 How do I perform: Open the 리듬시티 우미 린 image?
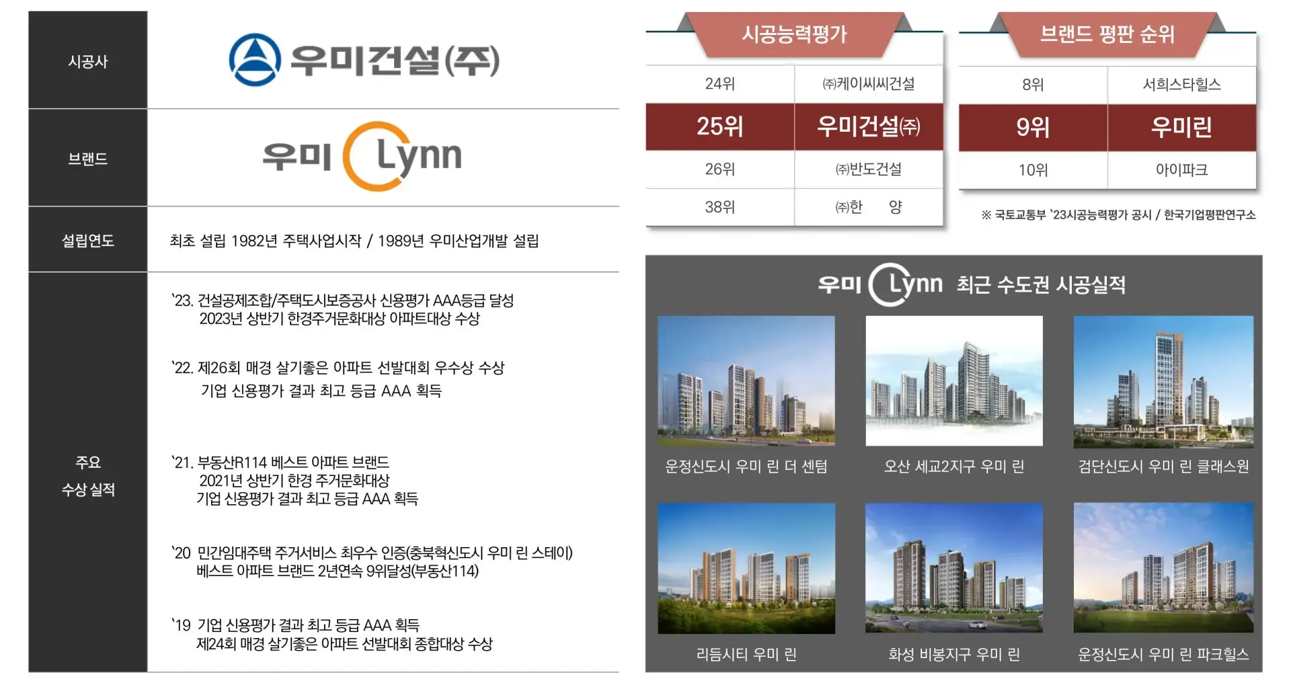pyautogui.click(x=746, y=569)
